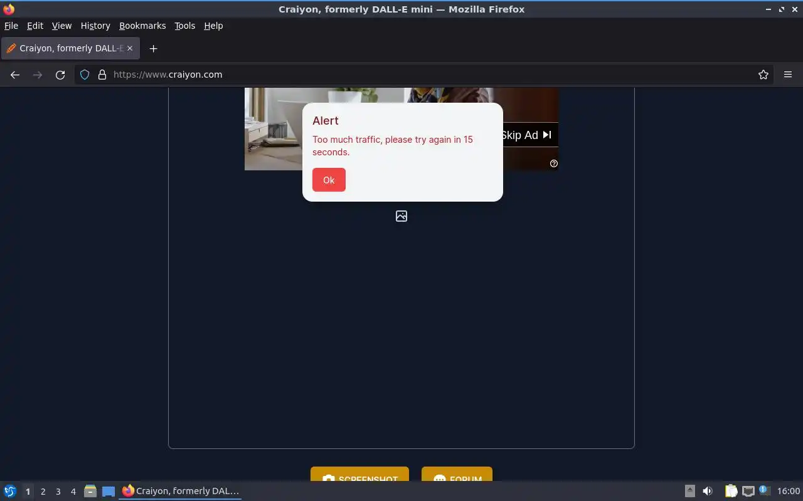Open a new tab with plus icon

(x=153, y=48)
